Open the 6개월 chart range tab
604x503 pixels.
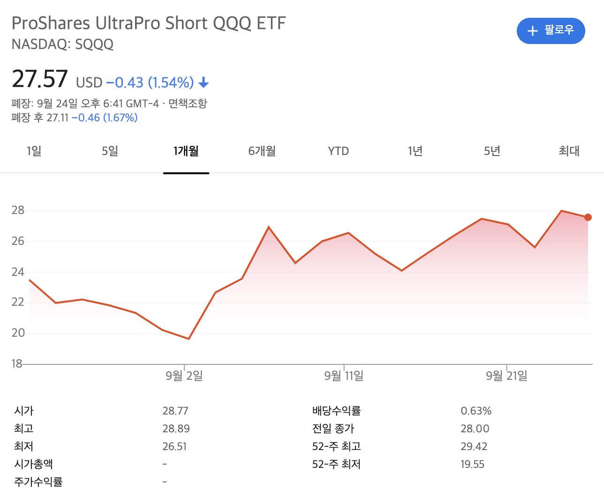pos(262,151)
